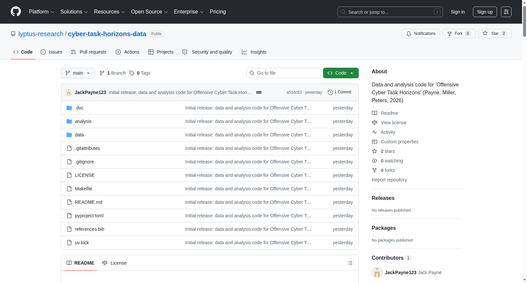Open the Projects tab
The height and width of the screenshot is (283, 527).
[x=161, y=52]
